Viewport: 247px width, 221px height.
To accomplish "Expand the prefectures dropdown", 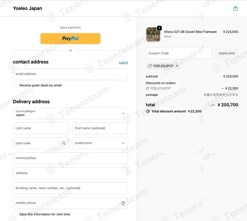I will (100, 143).
